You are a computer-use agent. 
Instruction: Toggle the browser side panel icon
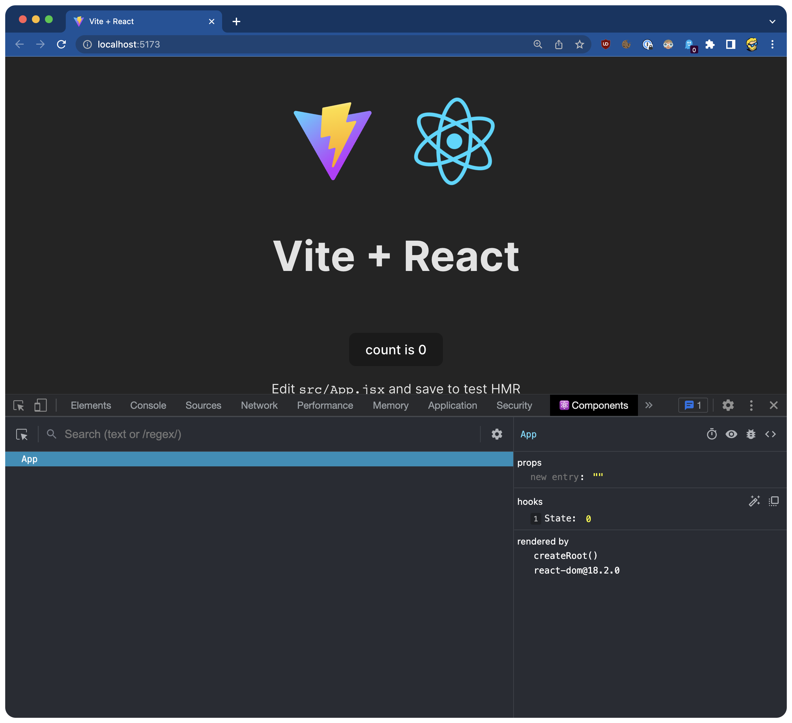(x=730, y=44)
